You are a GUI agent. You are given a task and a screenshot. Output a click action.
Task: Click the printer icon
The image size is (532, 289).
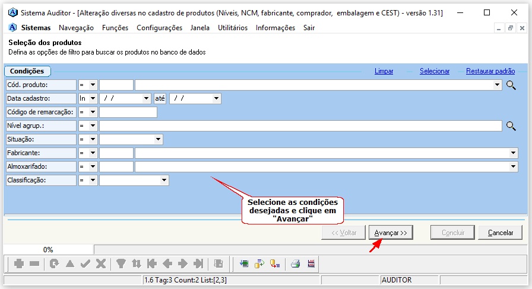point(295,264)
